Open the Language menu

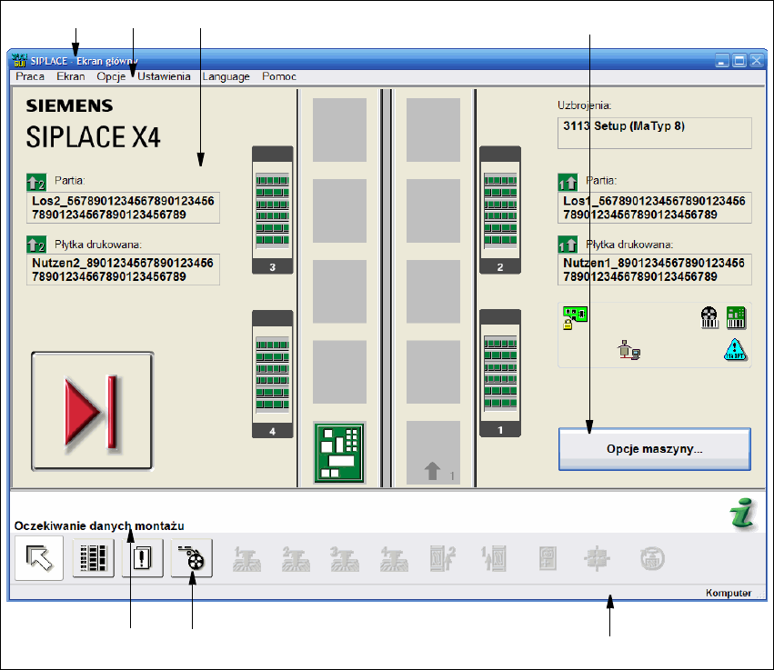click(226, 76)
